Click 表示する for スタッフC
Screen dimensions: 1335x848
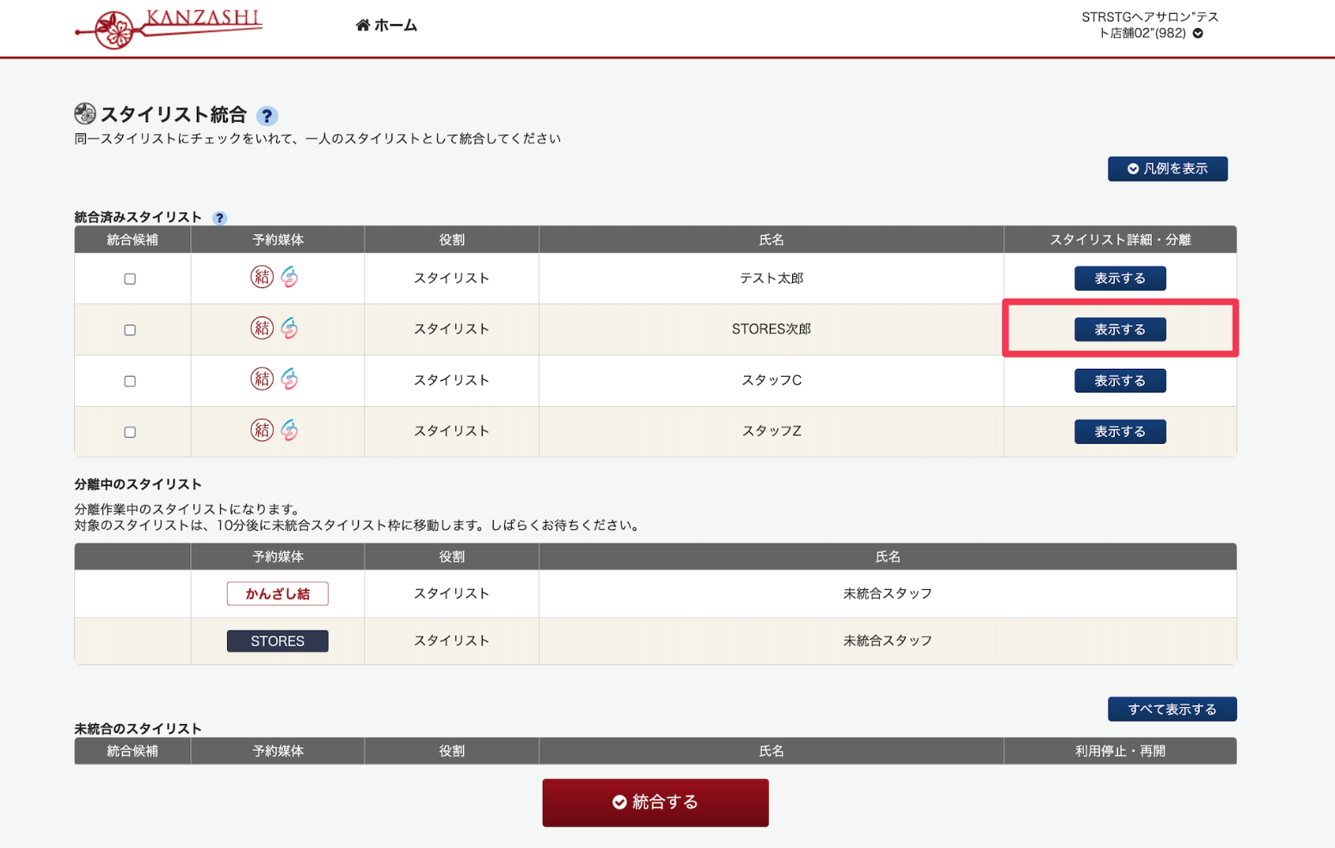(x=1120, y=381)
